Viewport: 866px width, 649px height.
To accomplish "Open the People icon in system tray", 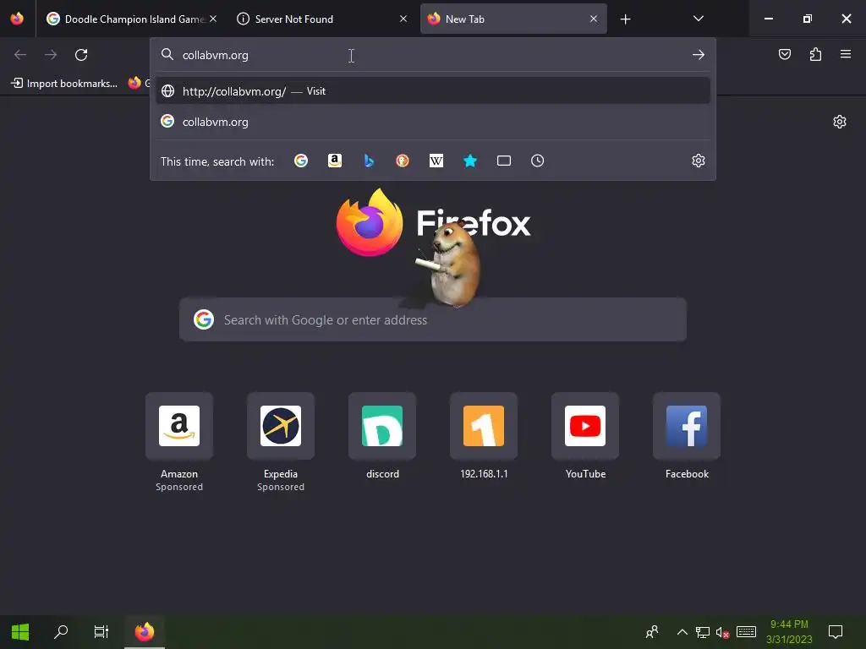I will (652, 632).
